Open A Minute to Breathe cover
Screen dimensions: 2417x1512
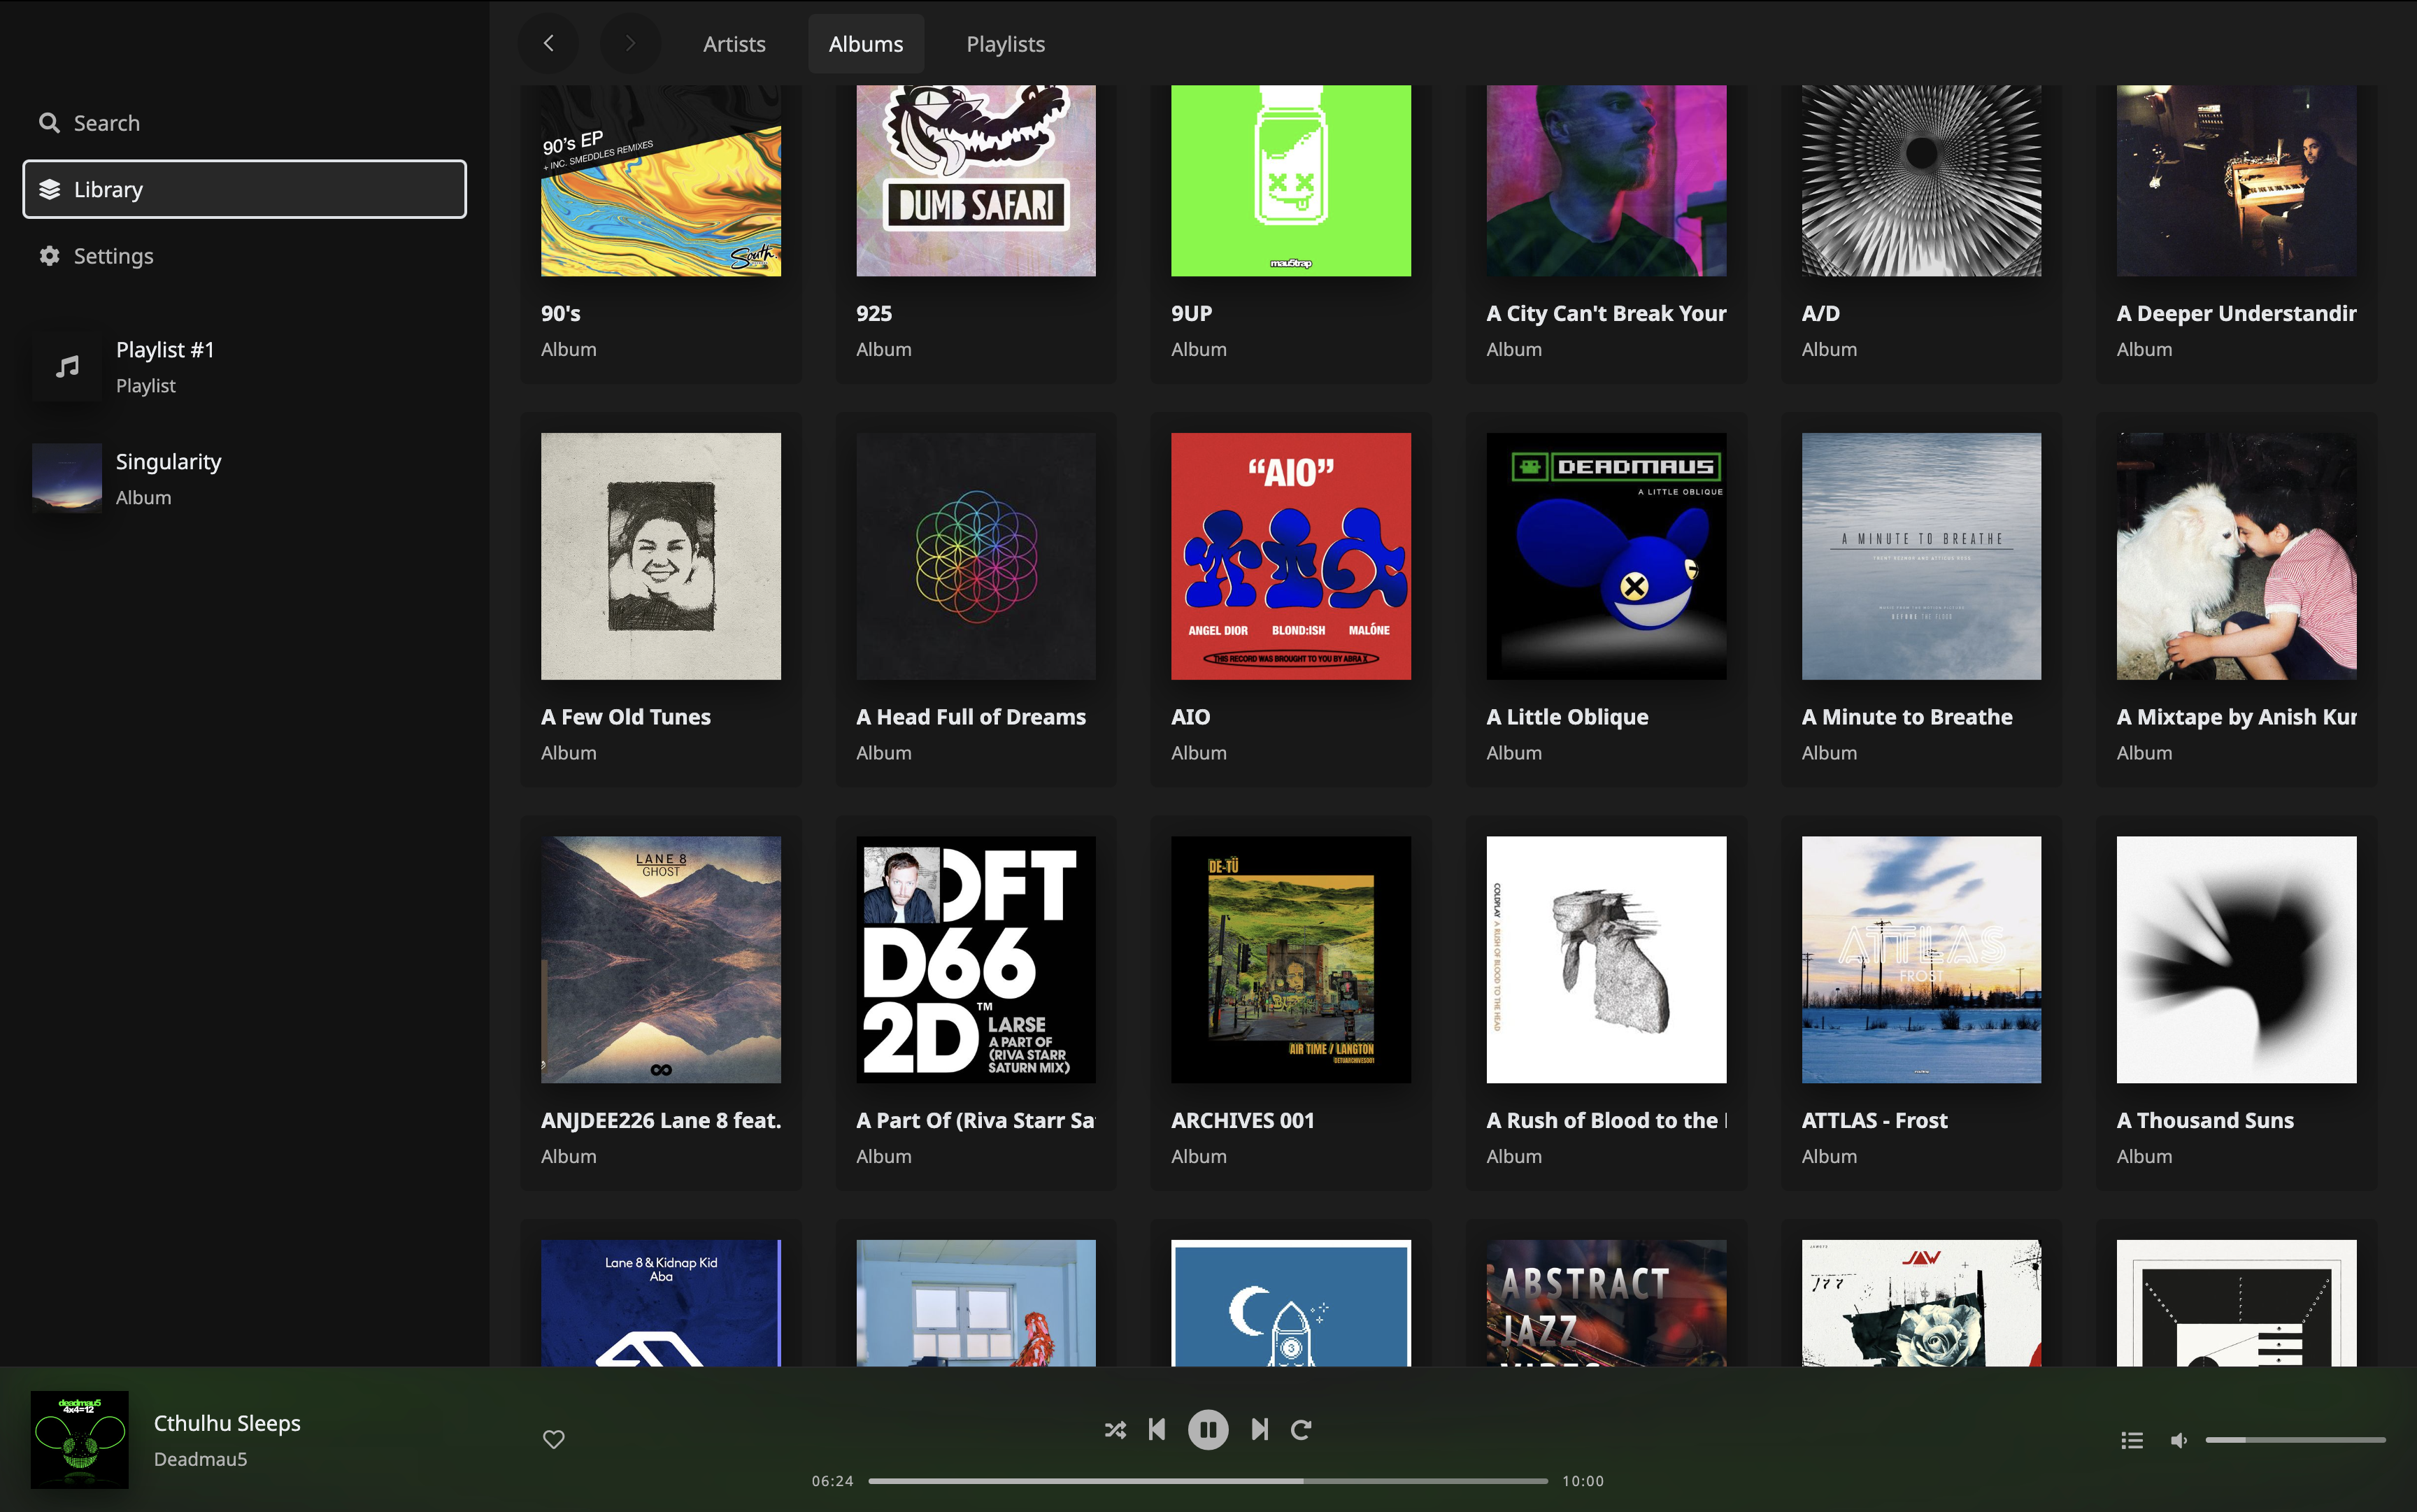[x=1921, y=556]
